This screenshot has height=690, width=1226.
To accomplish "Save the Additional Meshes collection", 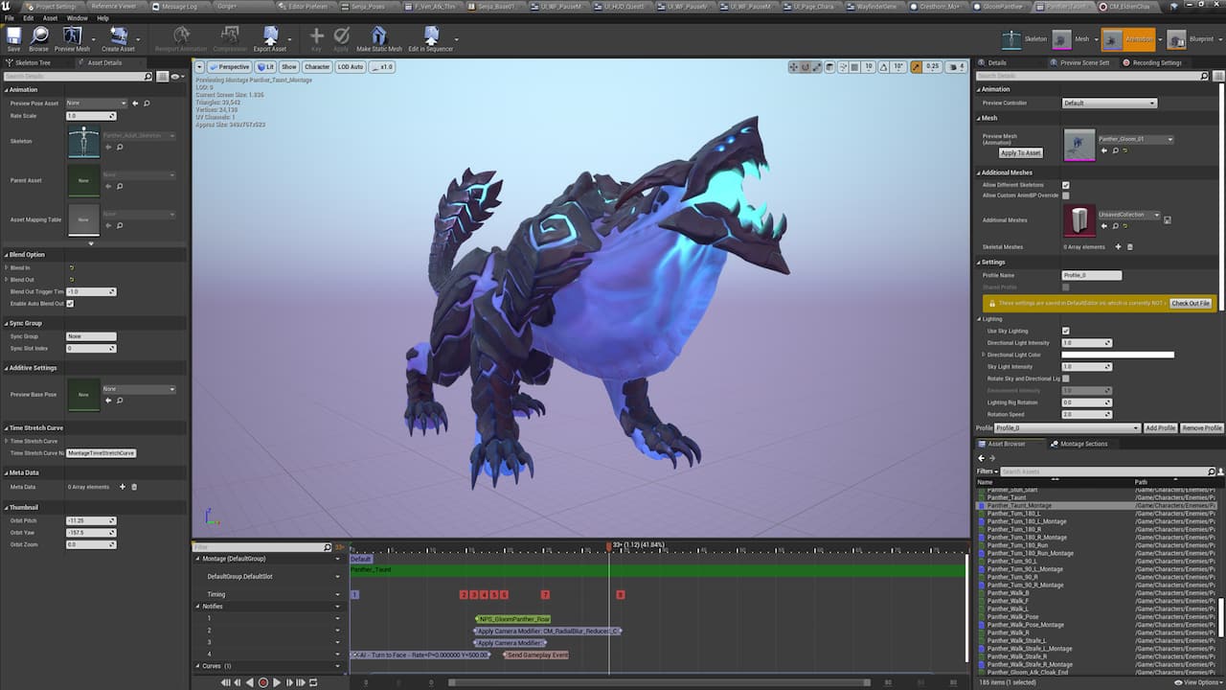I will coord(1168,220).
